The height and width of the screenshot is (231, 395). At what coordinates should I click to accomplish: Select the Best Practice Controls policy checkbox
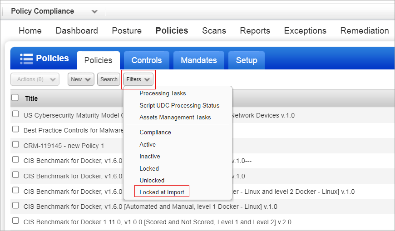(16, 130)
